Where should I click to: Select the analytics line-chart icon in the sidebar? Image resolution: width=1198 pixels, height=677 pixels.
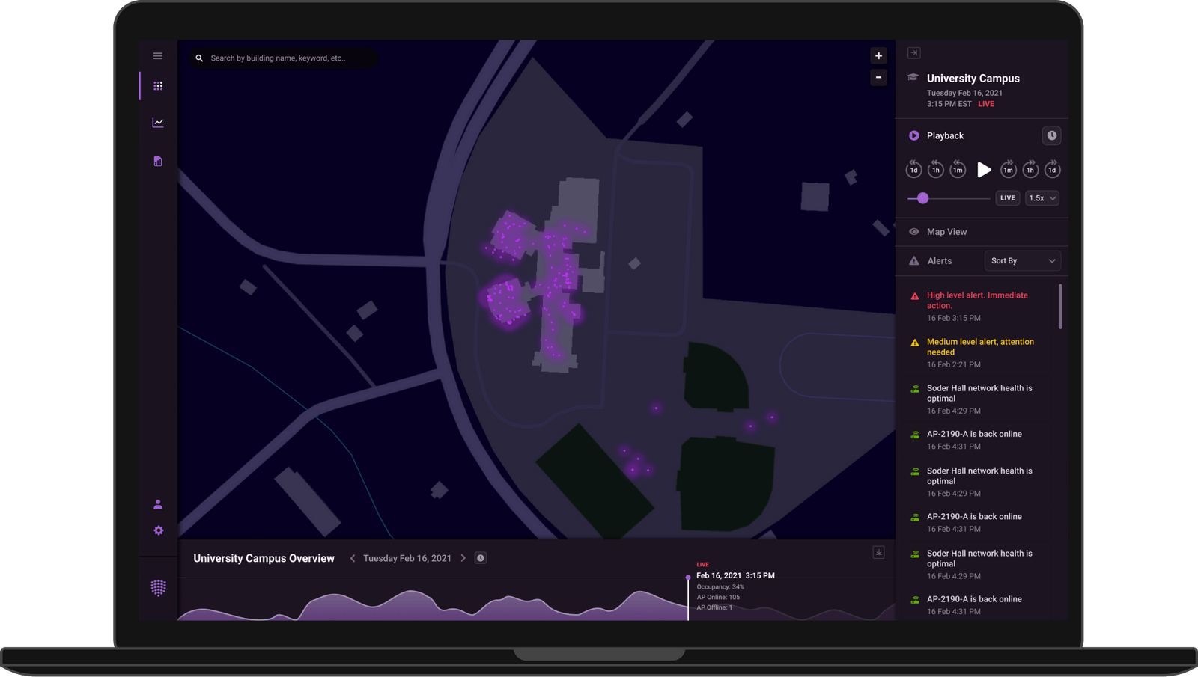pyautogui.click(x=157, y=122)
